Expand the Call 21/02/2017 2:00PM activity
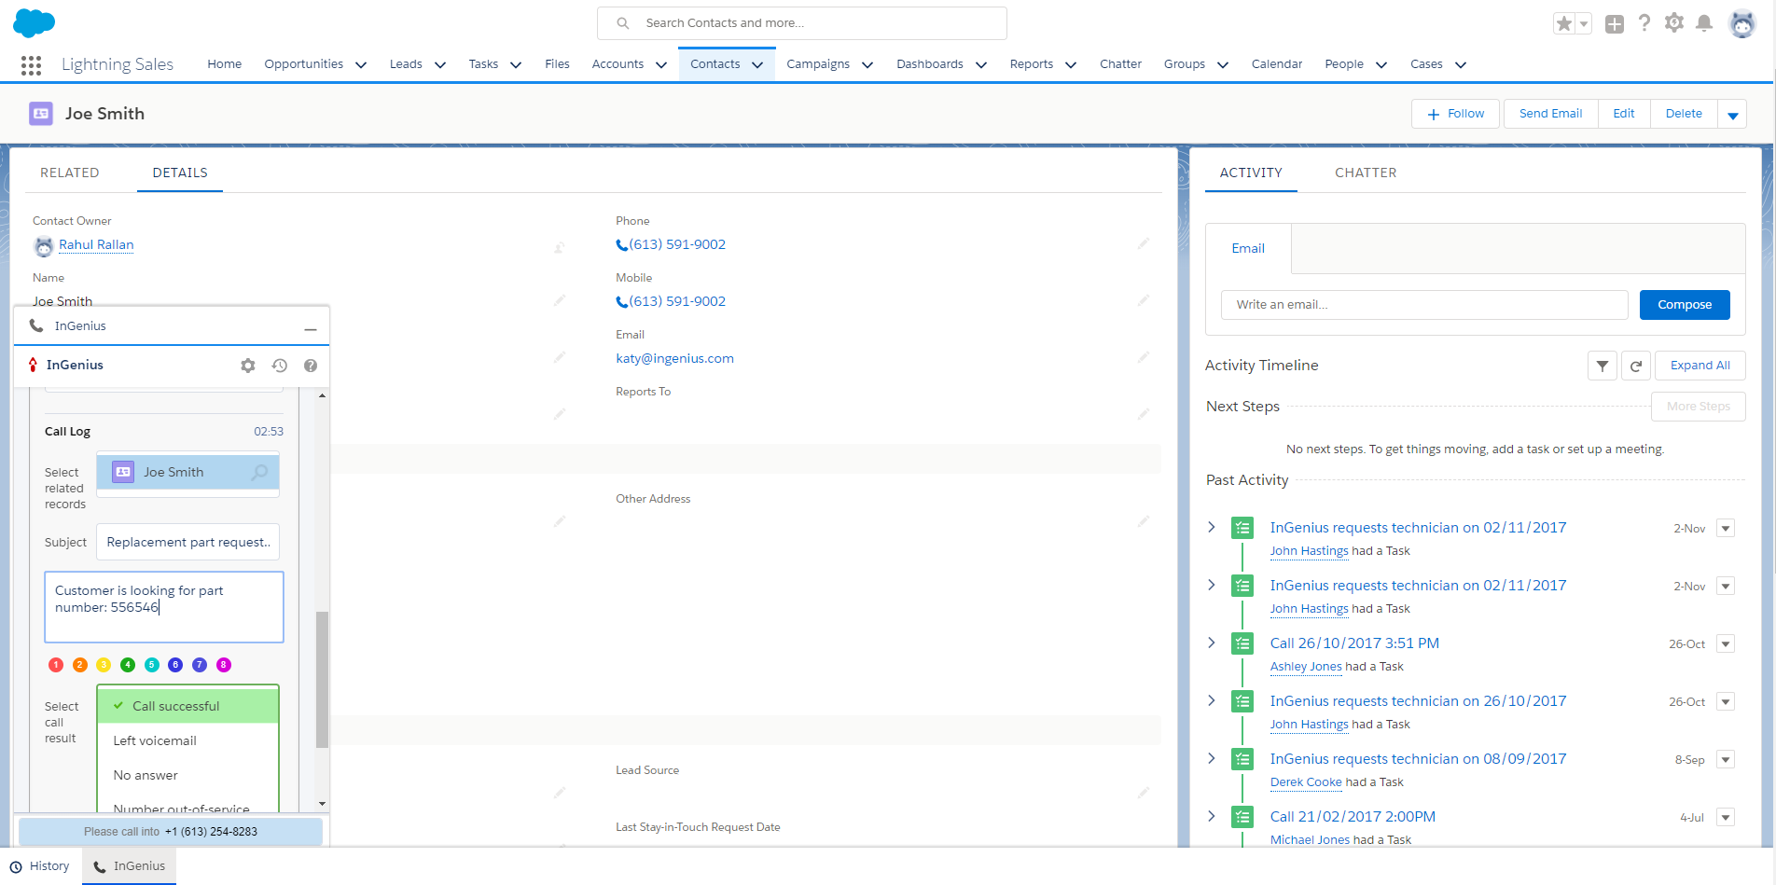The height and width of the screenshot is (885, 1776). click(1212, 817)
